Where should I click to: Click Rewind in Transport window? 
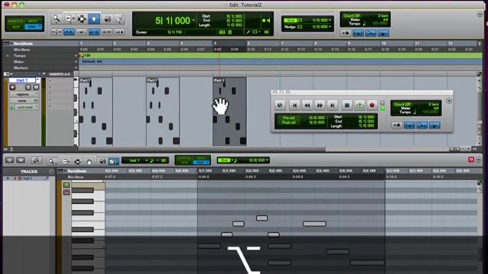click(307, 105)
